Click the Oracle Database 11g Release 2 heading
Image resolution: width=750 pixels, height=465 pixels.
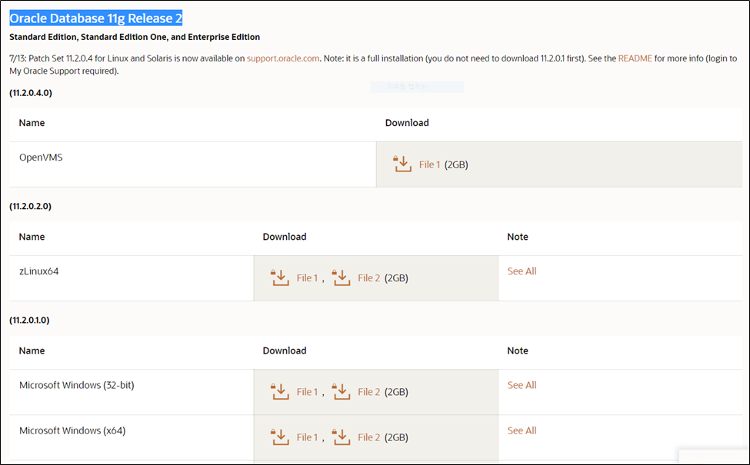95,18
